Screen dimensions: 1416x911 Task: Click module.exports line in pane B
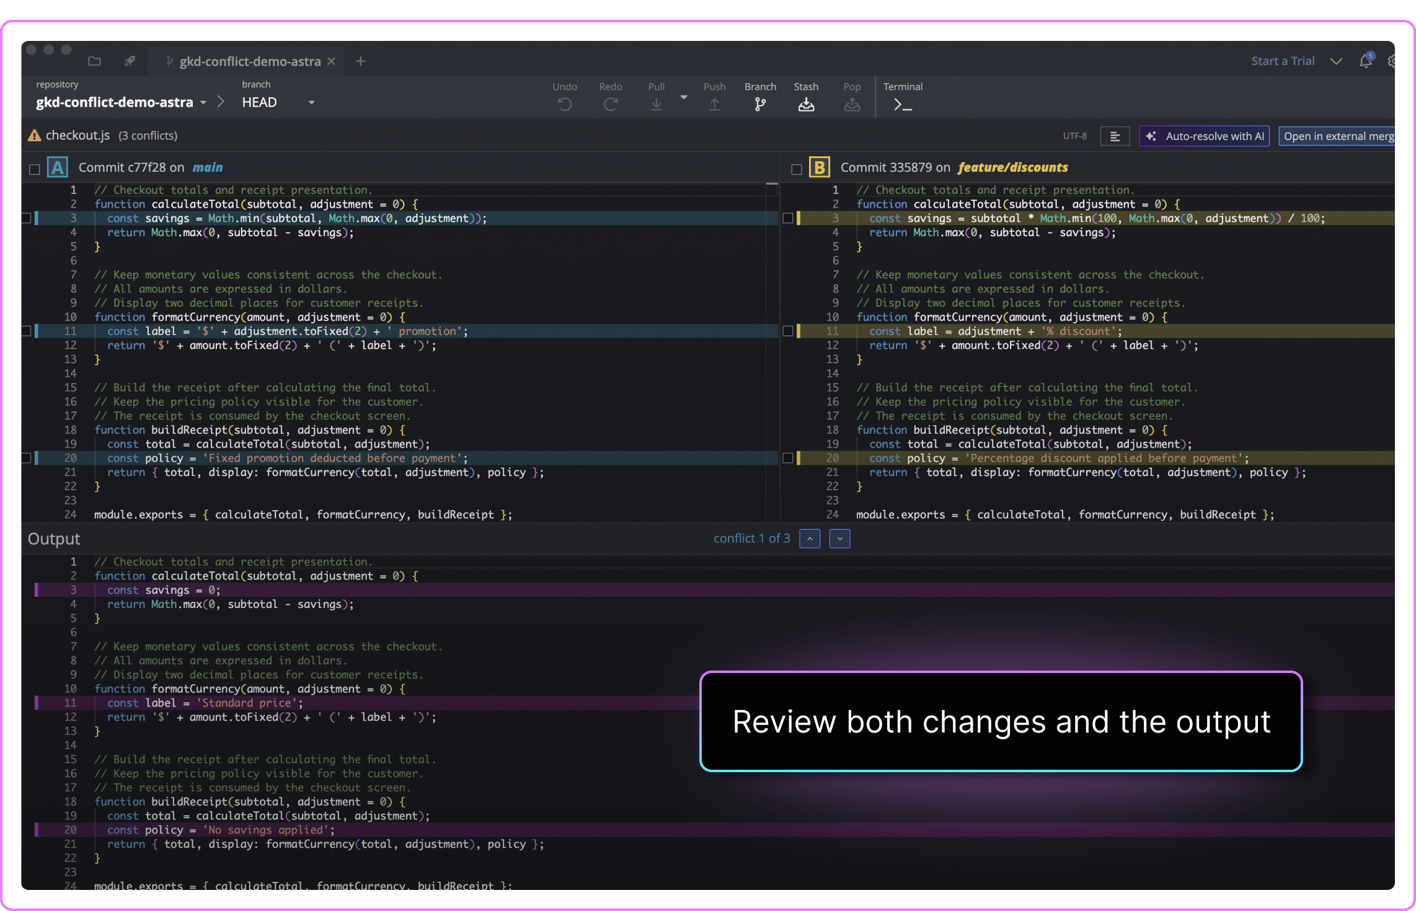[1065, 514]
